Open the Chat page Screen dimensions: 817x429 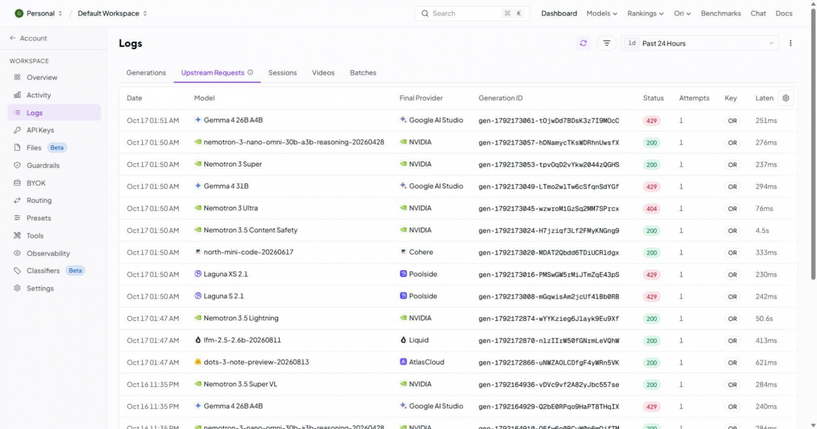pyautogui.click(x=758, y=13)
